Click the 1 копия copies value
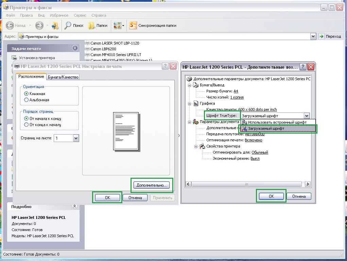The width and height of the screenshot is (347, 261). click(237, 97)
